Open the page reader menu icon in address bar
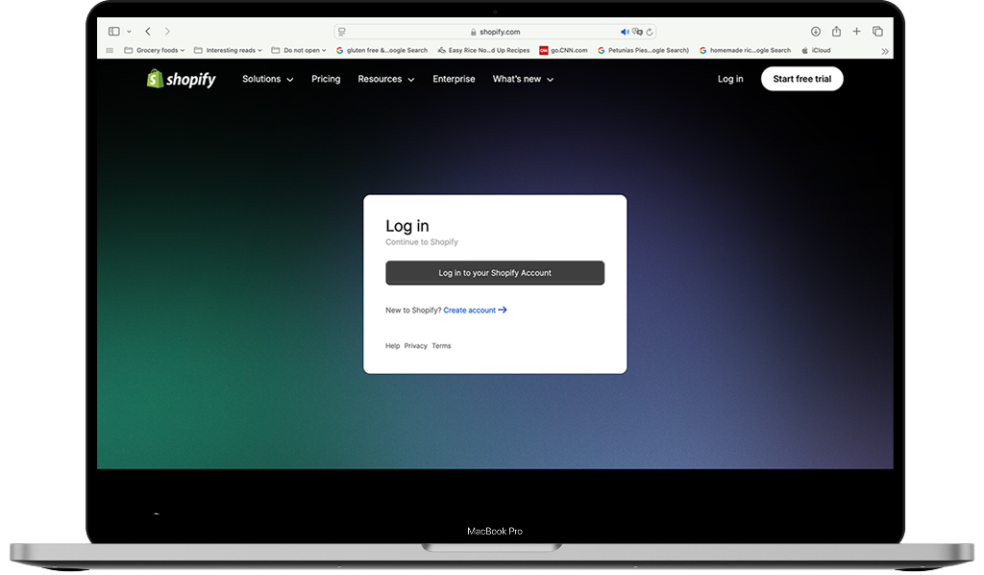The height and width of the screenshot is (575, 984). [x=342, y=32]
